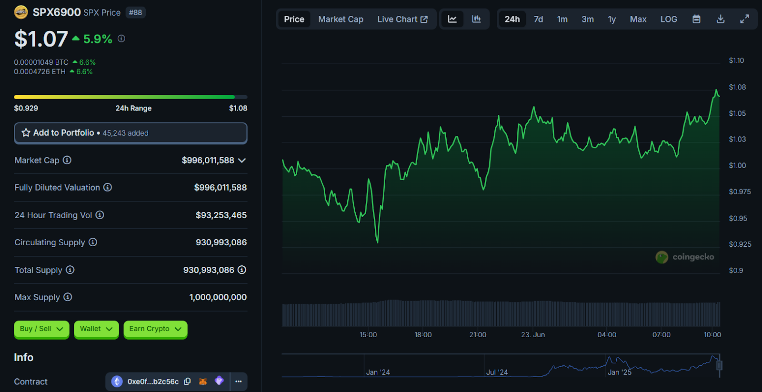
Task: Select the Market Cap chart tab
Action: [341, 19]
